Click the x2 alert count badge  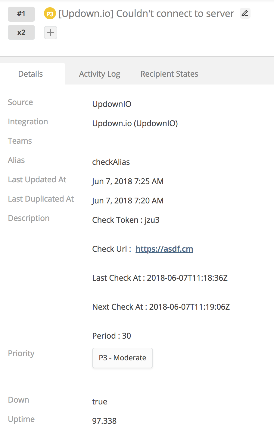[21, 32]
